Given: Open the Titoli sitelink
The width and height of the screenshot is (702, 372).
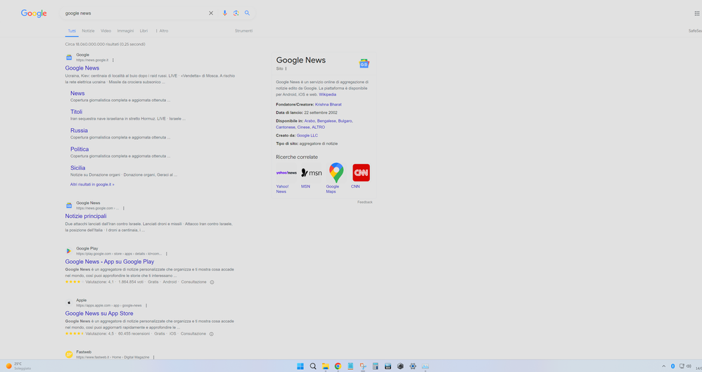Looking at the screenshot, I should (x=76, y=112).
